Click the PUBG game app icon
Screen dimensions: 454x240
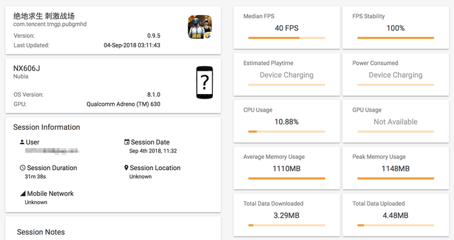[x=200, y=27]
